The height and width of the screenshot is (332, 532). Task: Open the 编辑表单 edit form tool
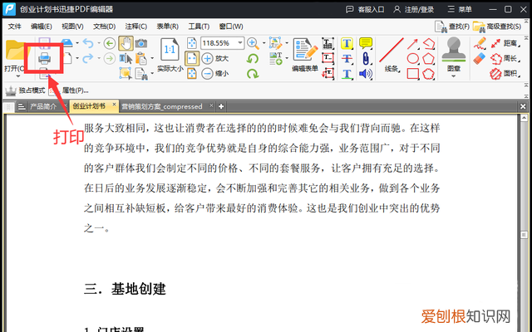pos(305,54)
